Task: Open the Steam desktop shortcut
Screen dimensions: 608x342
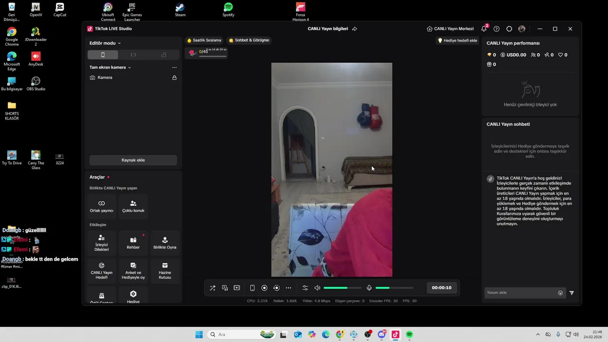Action: point(180,9)
